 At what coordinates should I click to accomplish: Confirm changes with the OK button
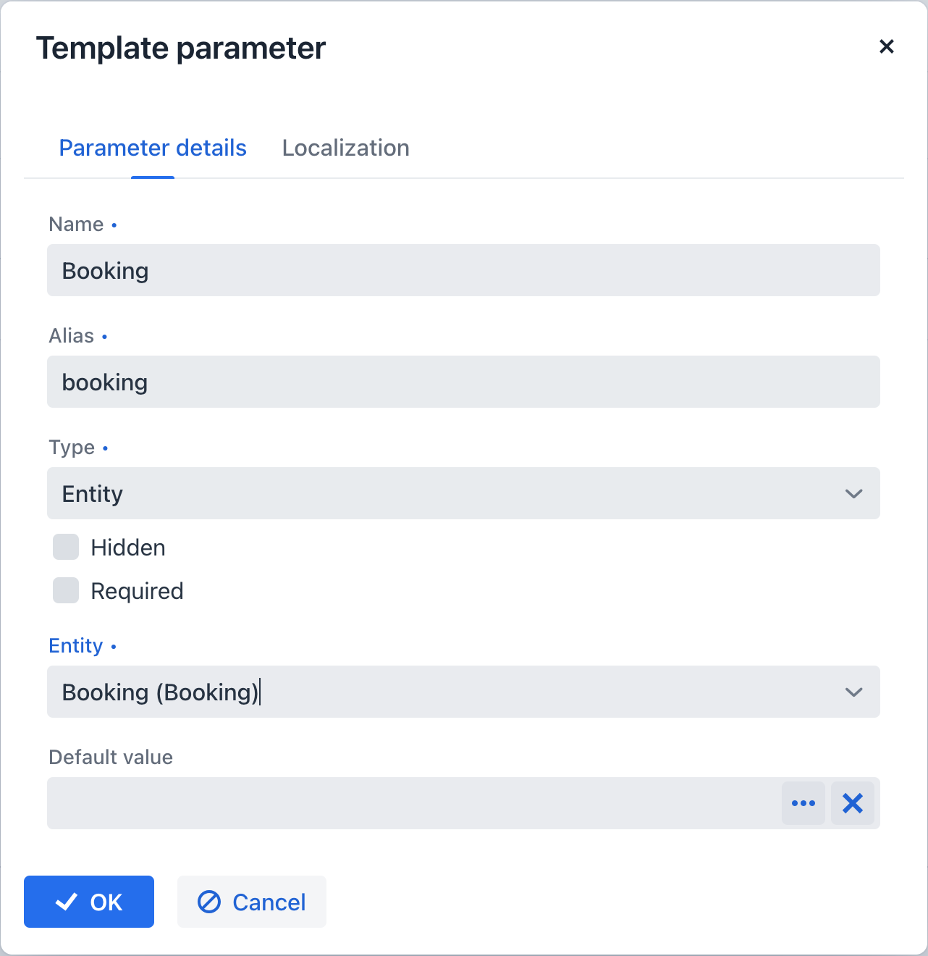pyautogui.click(x=88, y=902)
